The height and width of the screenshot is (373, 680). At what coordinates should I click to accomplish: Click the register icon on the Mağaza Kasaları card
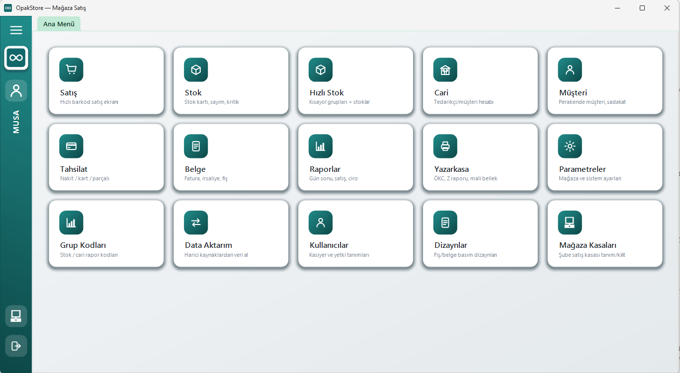[x=570, y=223]
